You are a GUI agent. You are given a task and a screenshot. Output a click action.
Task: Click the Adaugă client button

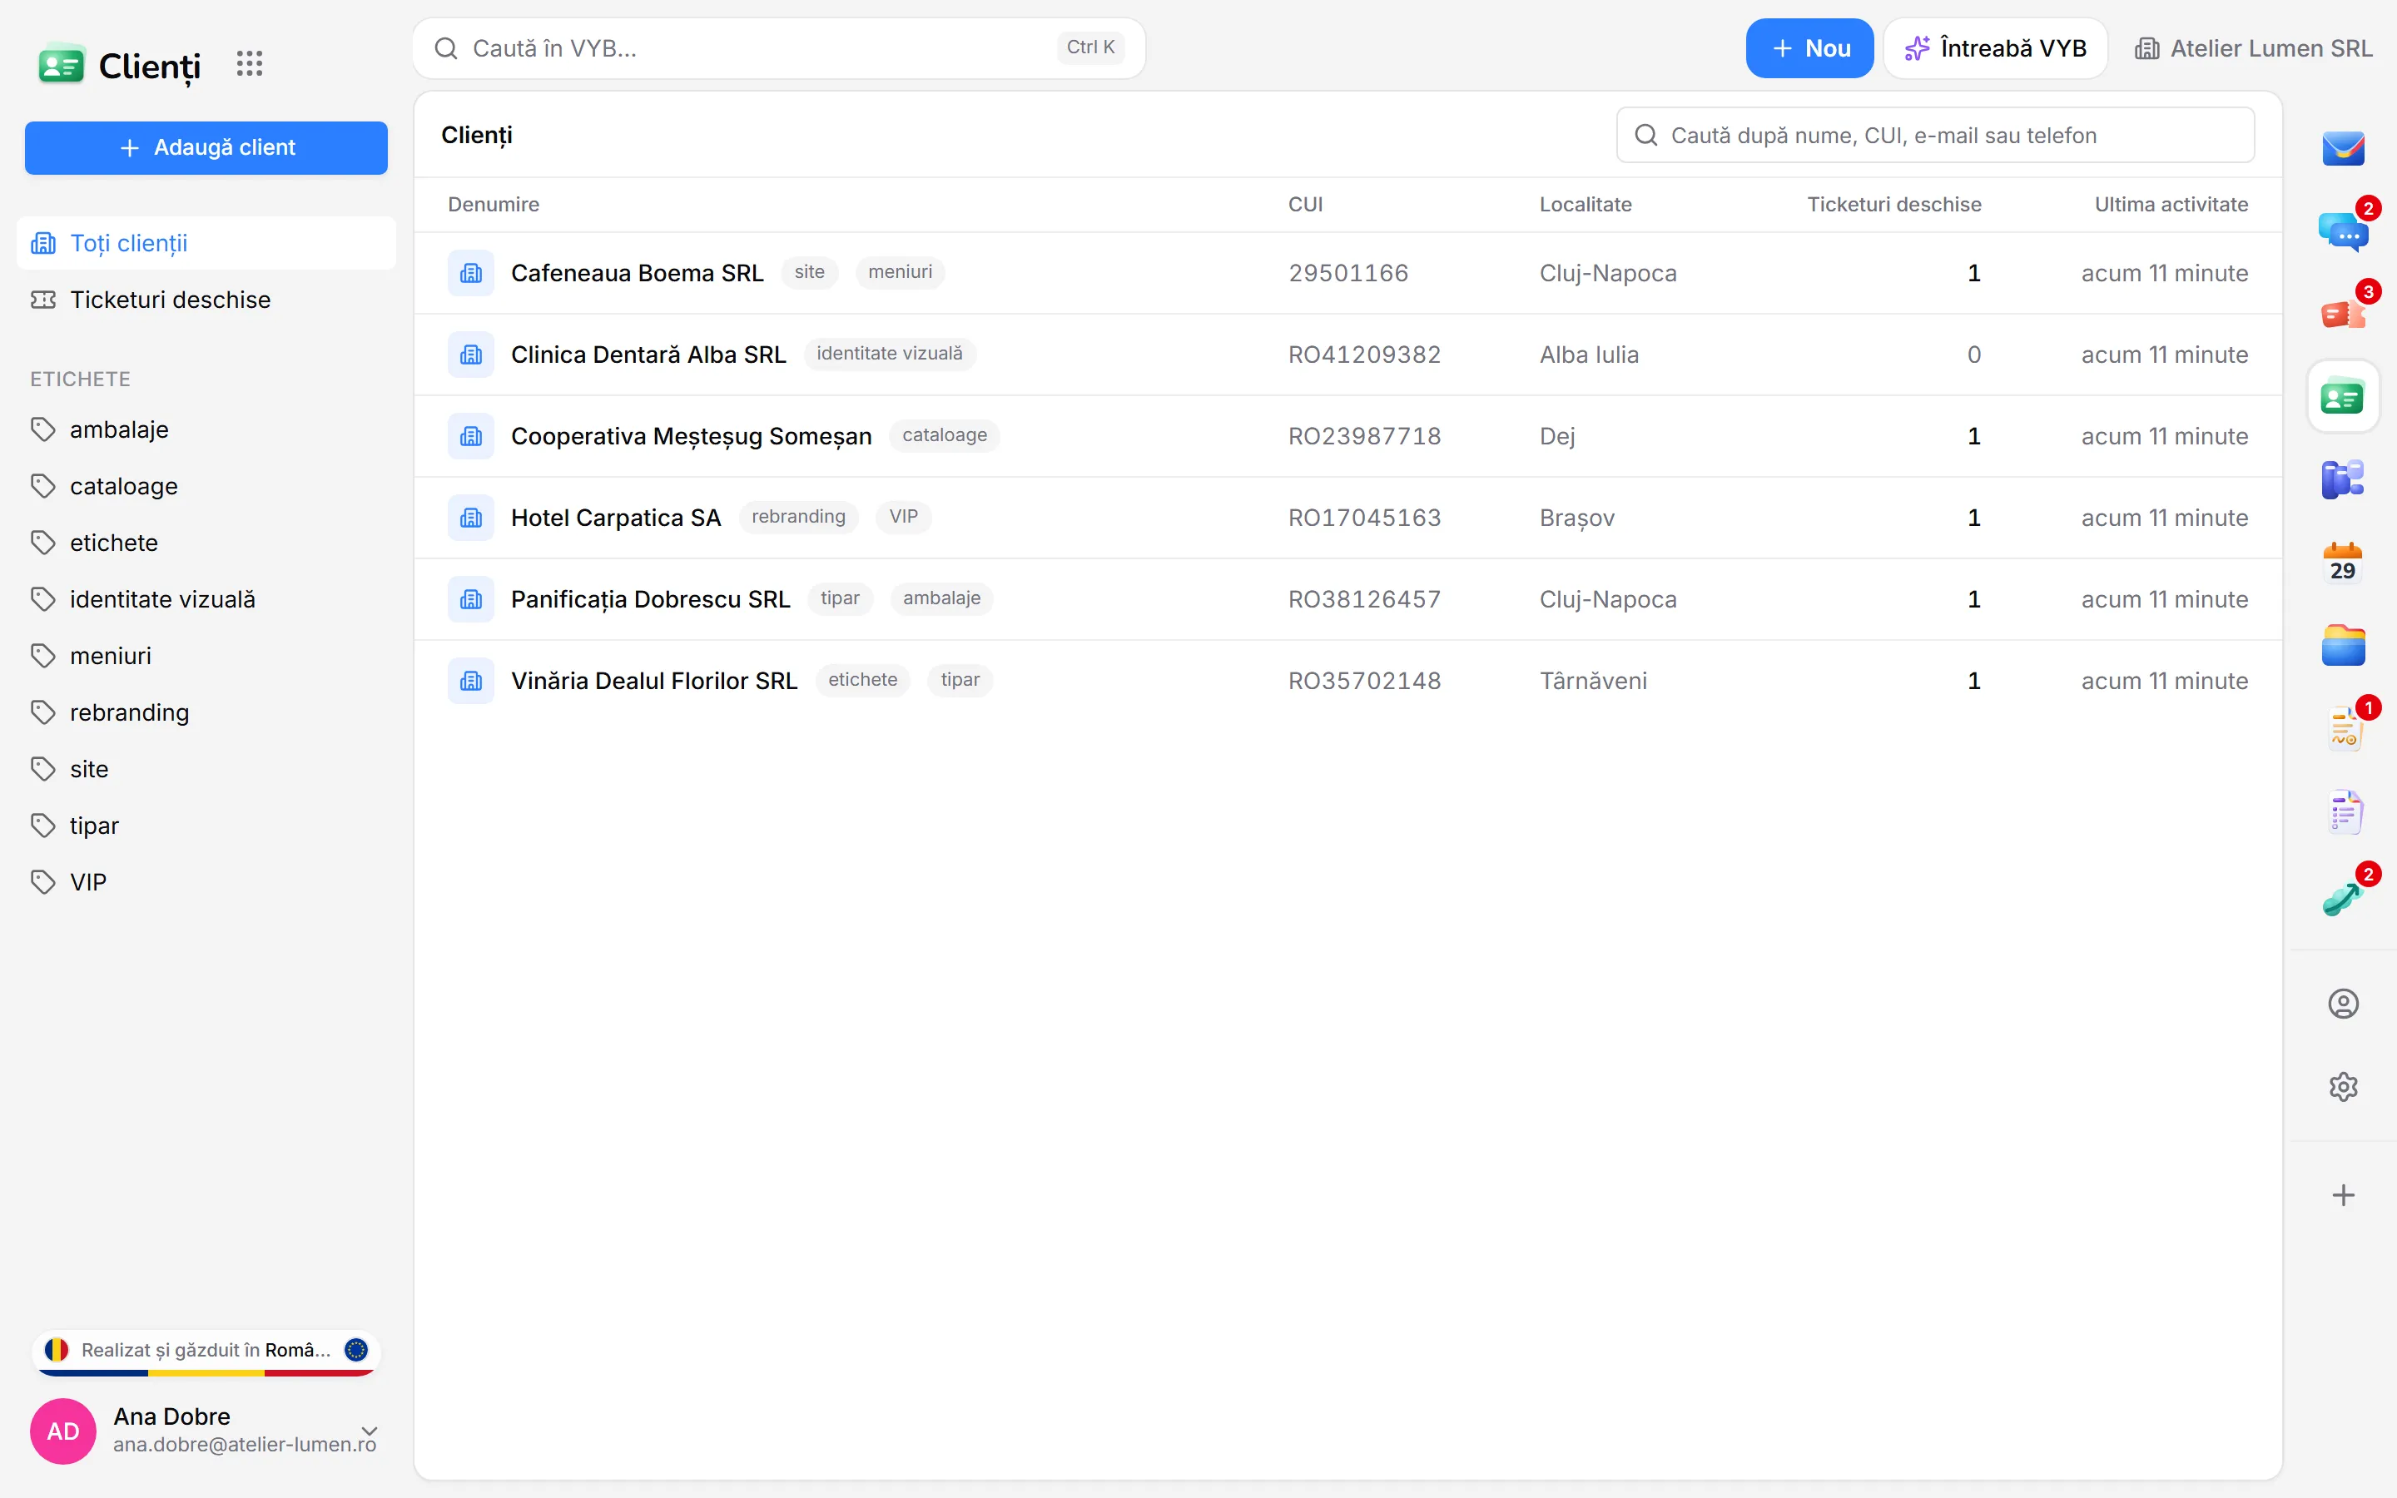click(206, 147)
